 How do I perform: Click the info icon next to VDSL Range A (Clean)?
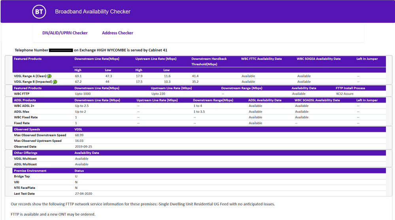[49, 76]
